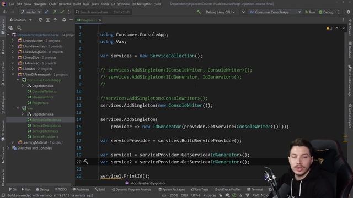This screenshot has height=198, width=353.
Task: Collapse the 7.NewDiFramework folder
Action: point(13,75)
